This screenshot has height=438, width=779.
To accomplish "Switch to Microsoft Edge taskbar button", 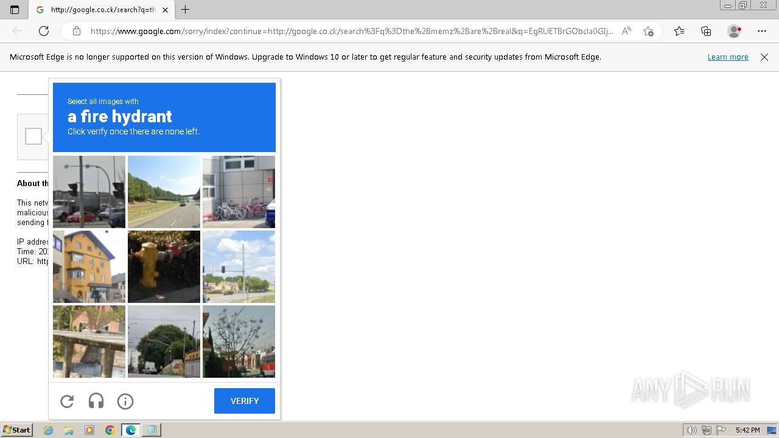I will click(131, 430).
